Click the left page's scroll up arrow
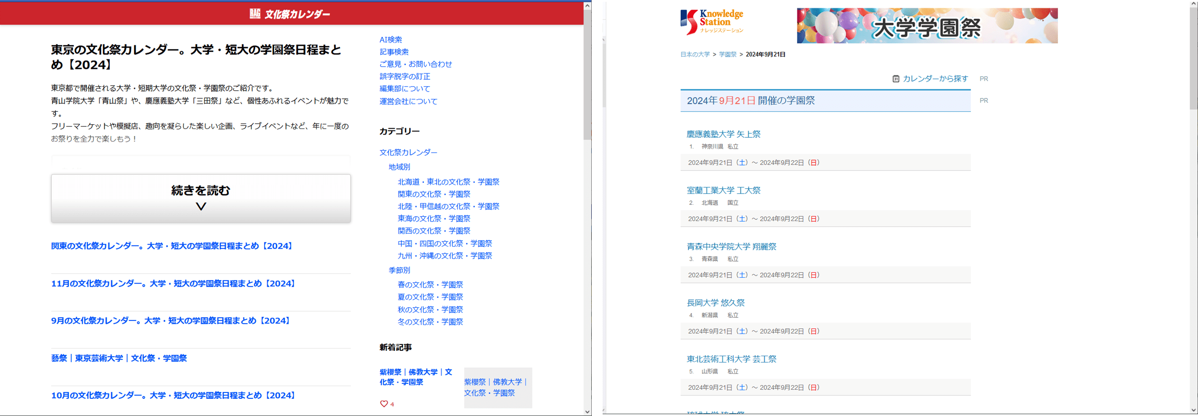Screen dimensions: 1198x416 point(587,5)
